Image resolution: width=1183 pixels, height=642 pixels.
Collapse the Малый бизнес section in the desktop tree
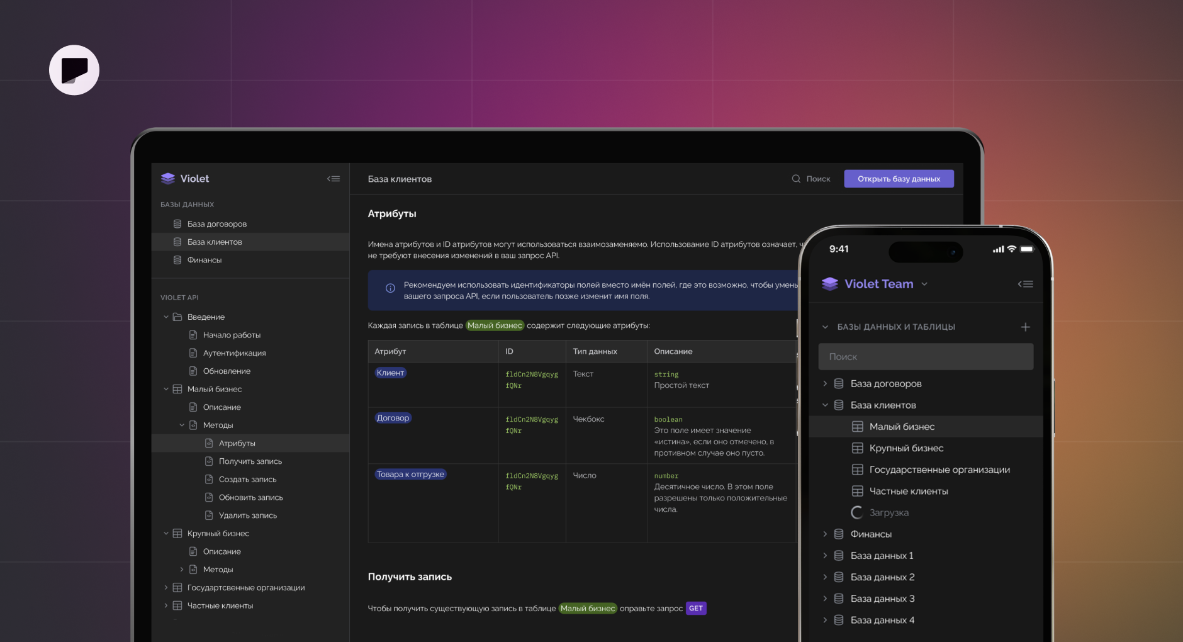[x=166, y=389]
